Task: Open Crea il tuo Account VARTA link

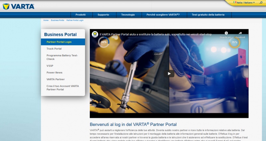Action: 63,88
